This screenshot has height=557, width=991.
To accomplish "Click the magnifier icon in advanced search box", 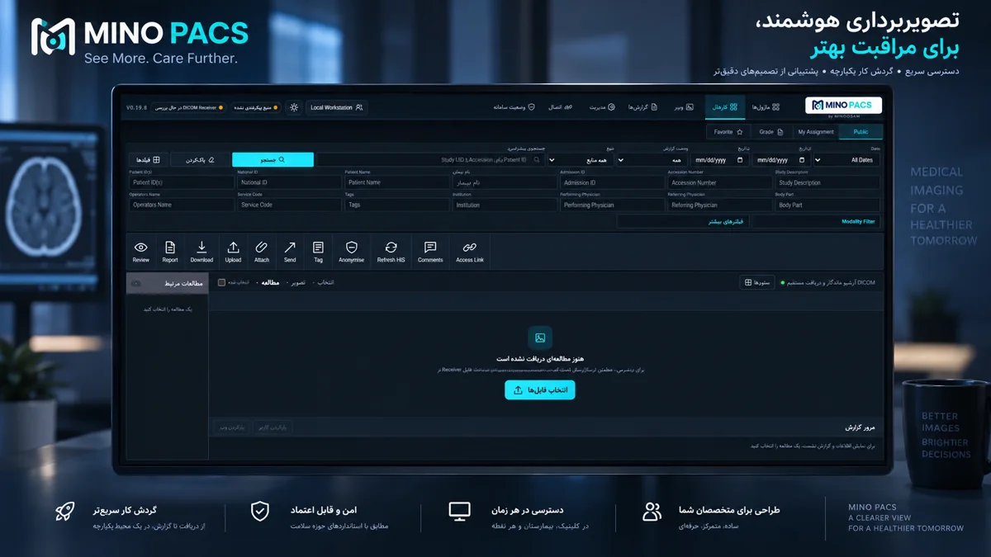I will [x=538, y=160].
